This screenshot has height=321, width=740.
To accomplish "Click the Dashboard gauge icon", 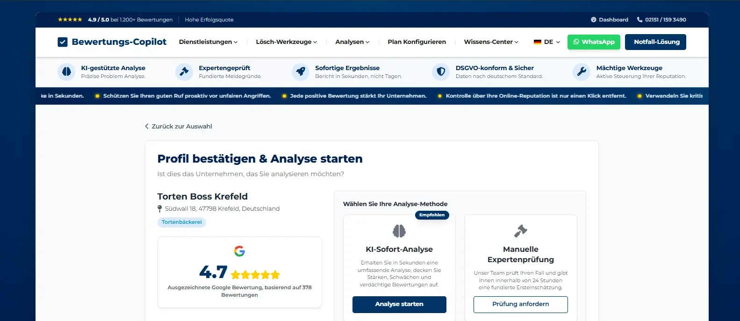I will point(594,20).
